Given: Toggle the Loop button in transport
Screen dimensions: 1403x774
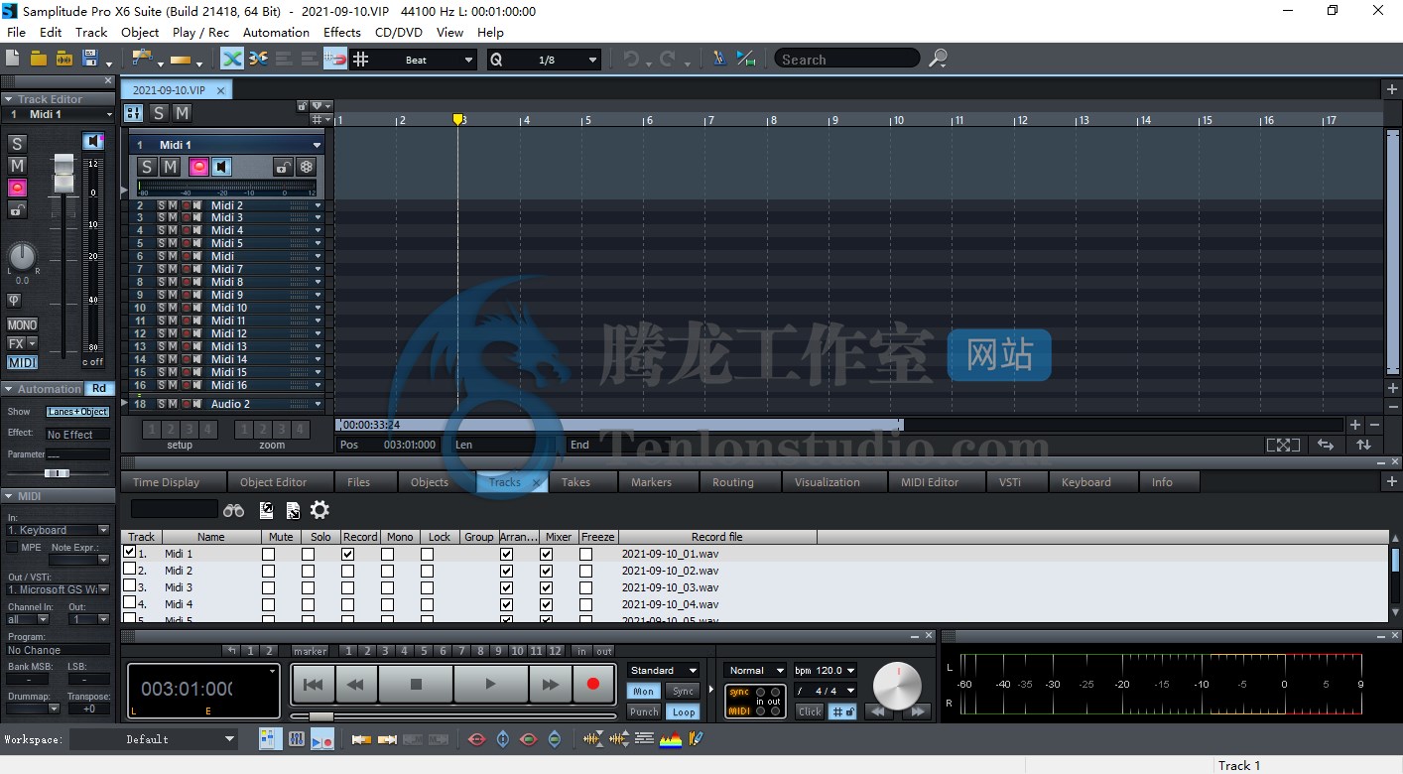Looking at the screenshot, I should (x=683, y=711).
